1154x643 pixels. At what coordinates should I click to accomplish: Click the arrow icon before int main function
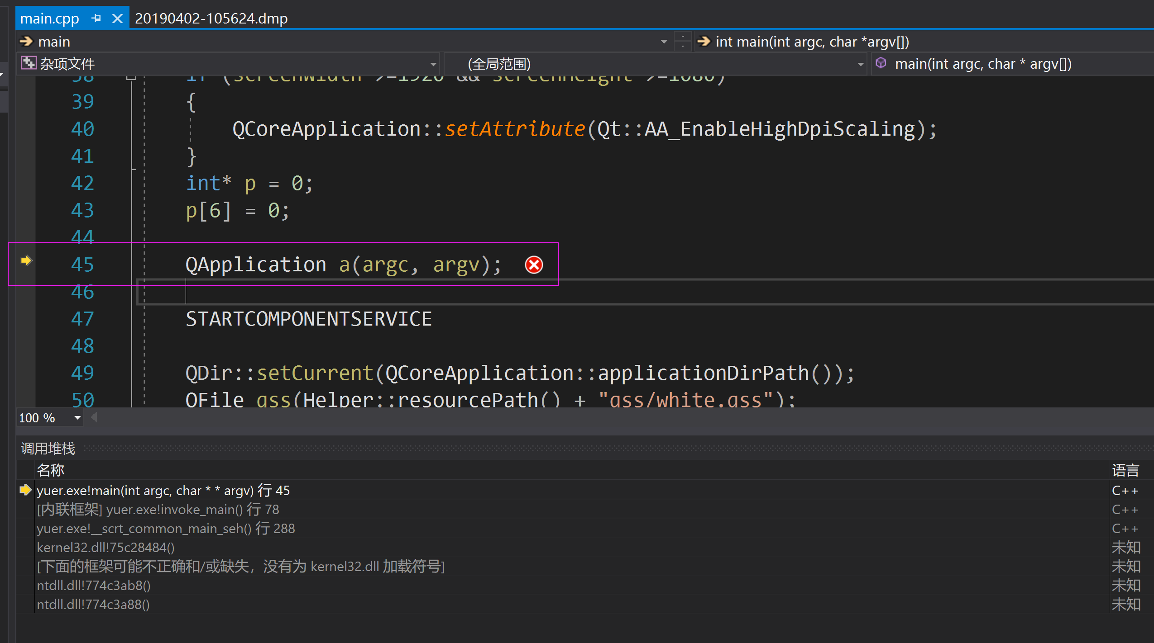pyautogui.click(x=704, y=42)
